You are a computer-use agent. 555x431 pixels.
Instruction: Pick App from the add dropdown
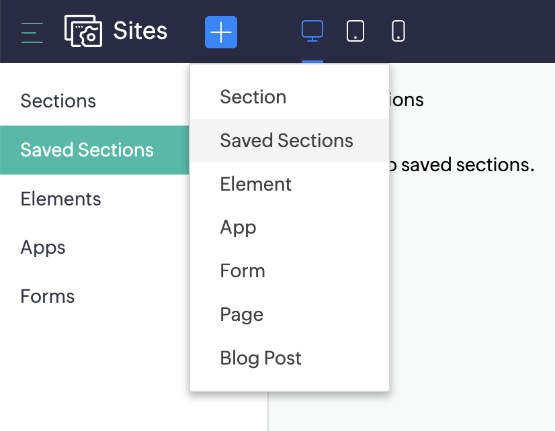coord(239,228)
